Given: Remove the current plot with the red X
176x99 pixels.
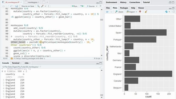Looking at the screenshot, I should pyautogui.click(x=140, y=12).
